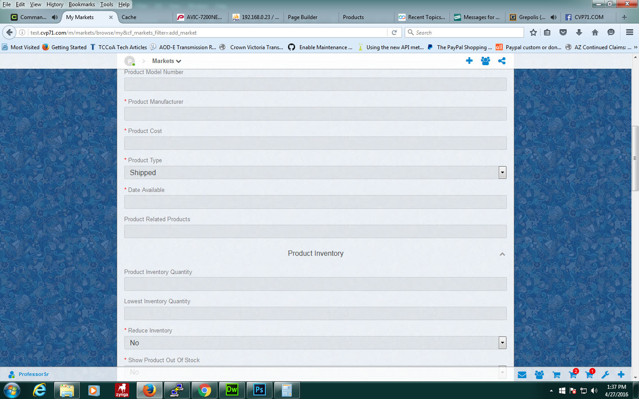
Task: Switch to the Cache tab
Action: [x=145, y=17]
